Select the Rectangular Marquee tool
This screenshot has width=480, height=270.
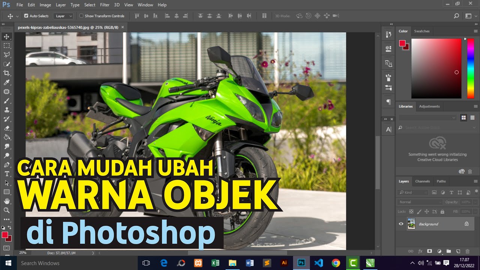7,46
